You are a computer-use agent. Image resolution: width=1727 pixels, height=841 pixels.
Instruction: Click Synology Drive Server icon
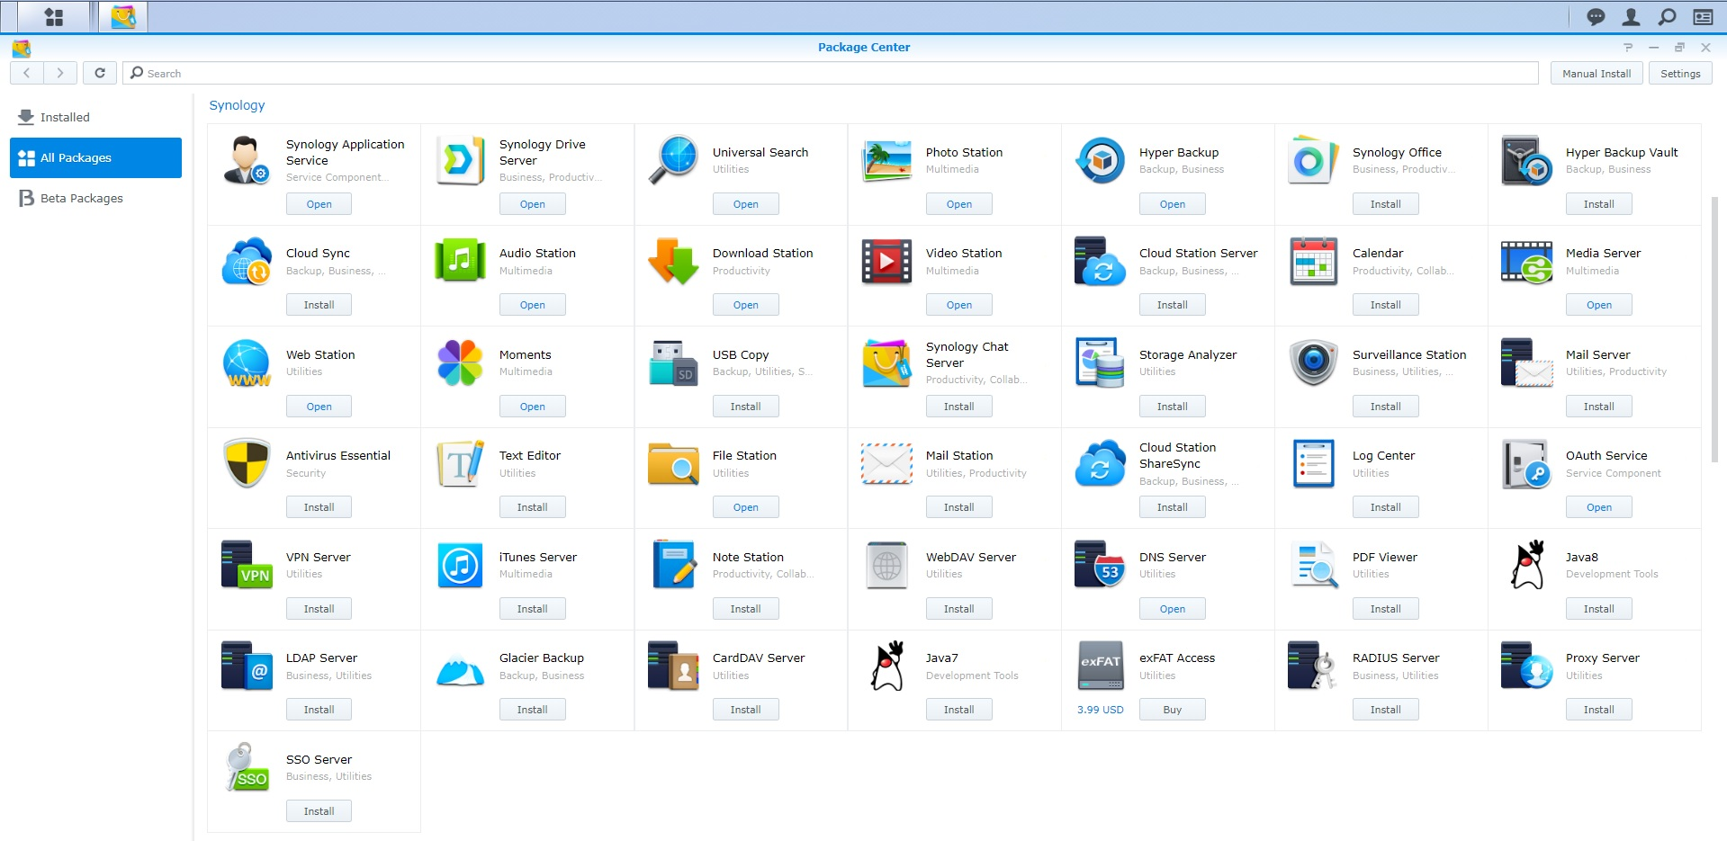coord(460,160)
